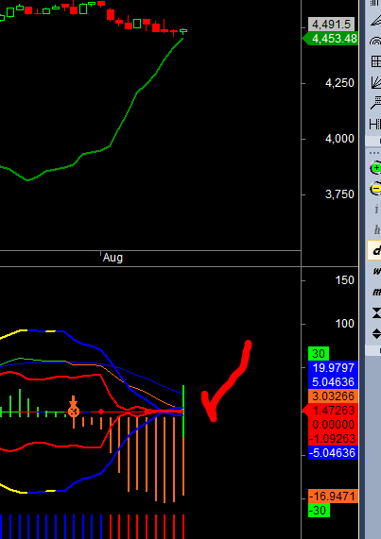This screenshot has height=539, width=381.
Task: Click the hourglass-shaped vertical compress icon
Action: click(x=377, y=312)
